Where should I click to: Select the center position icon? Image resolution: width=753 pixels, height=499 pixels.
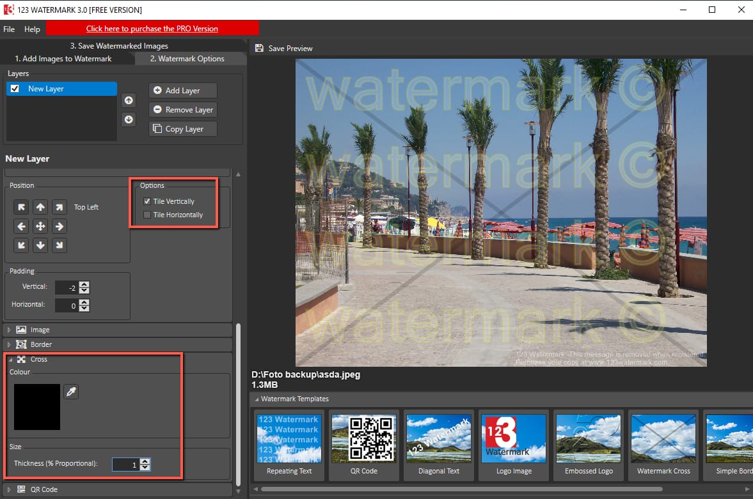(40, 226)
